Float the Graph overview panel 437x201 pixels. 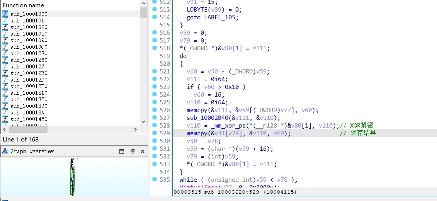click(x=132, y=152)
